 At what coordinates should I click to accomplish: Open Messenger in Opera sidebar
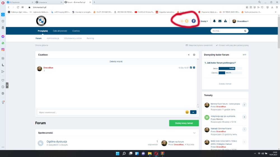point(3,36)
